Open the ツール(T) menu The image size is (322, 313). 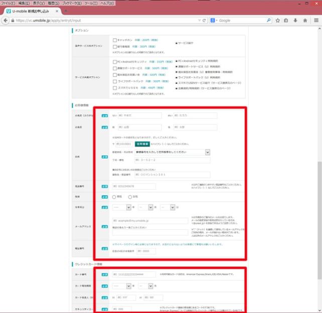91,3
